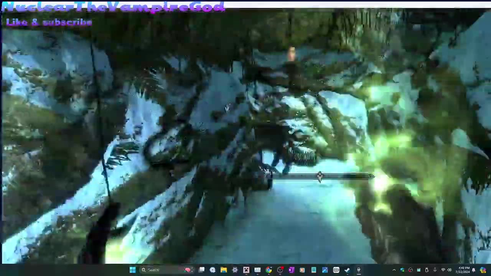
Task: Open the Settings gear in taskbar
Action: [235, 270]
